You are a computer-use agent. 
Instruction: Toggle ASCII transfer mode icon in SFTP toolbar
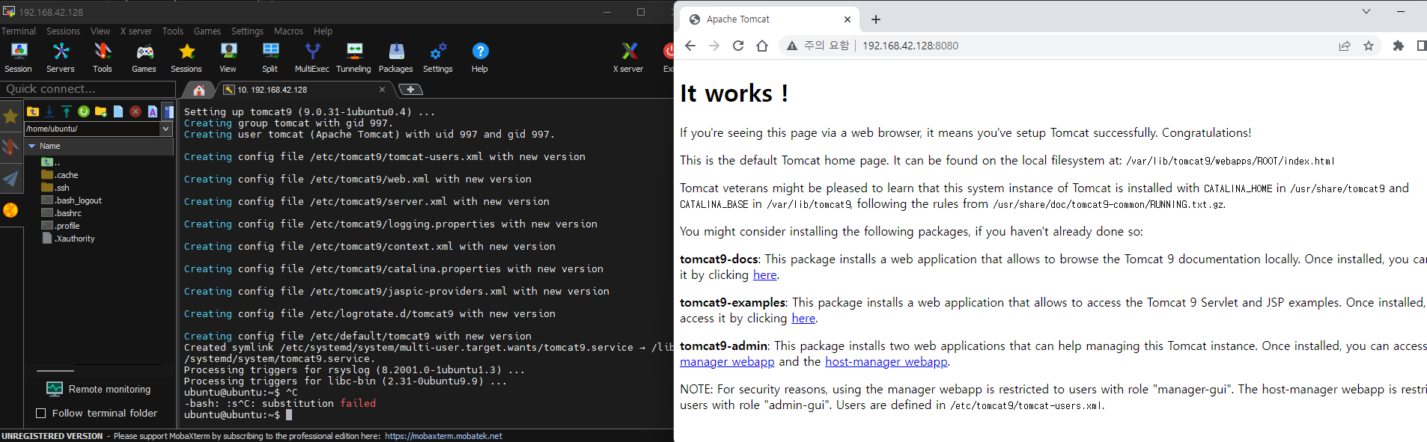153,111
